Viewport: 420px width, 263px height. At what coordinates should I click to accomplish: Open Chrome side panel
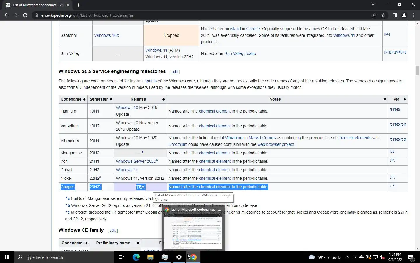pyautogui.click(x=395, y=15)
